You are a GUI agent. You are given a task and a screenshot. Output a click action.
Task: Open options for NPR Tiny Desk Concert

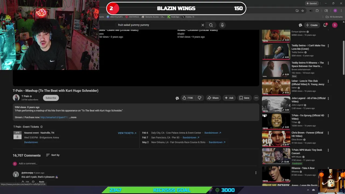point(328,150)
